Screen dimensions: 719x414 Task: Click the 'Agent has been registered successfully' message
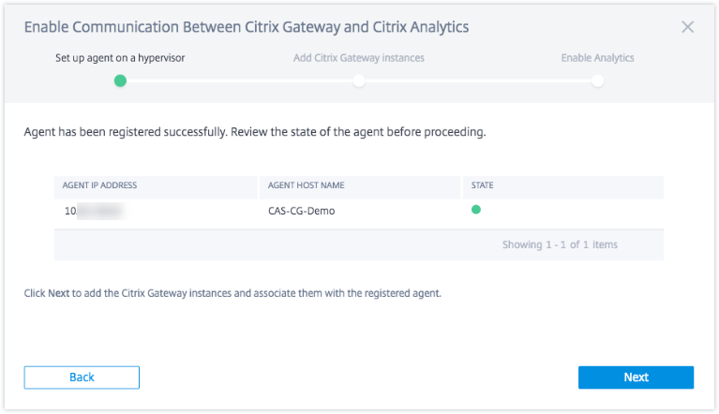(x=255, y=132)
